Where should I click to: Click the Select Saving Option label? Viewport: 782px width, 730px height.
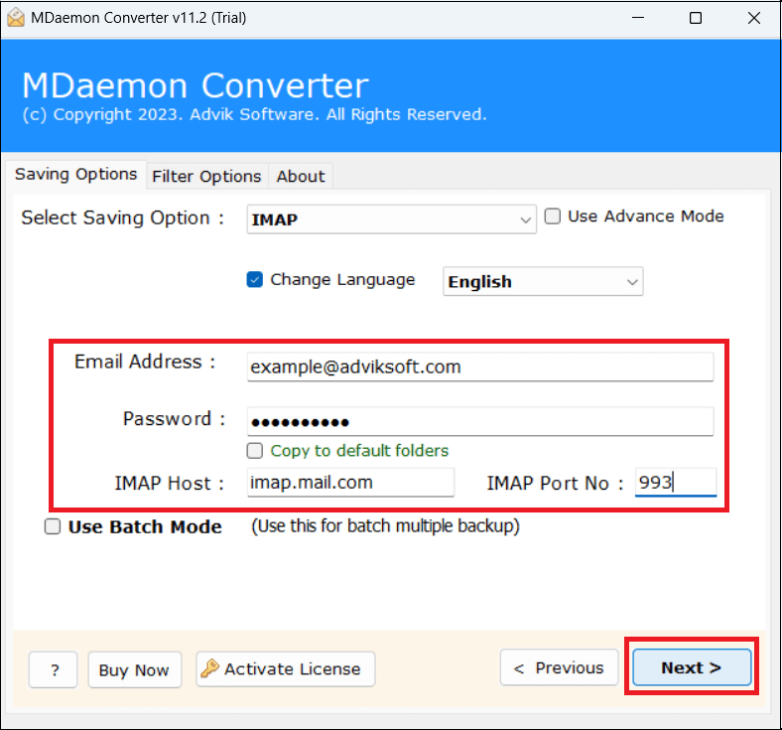coord(123,219)
